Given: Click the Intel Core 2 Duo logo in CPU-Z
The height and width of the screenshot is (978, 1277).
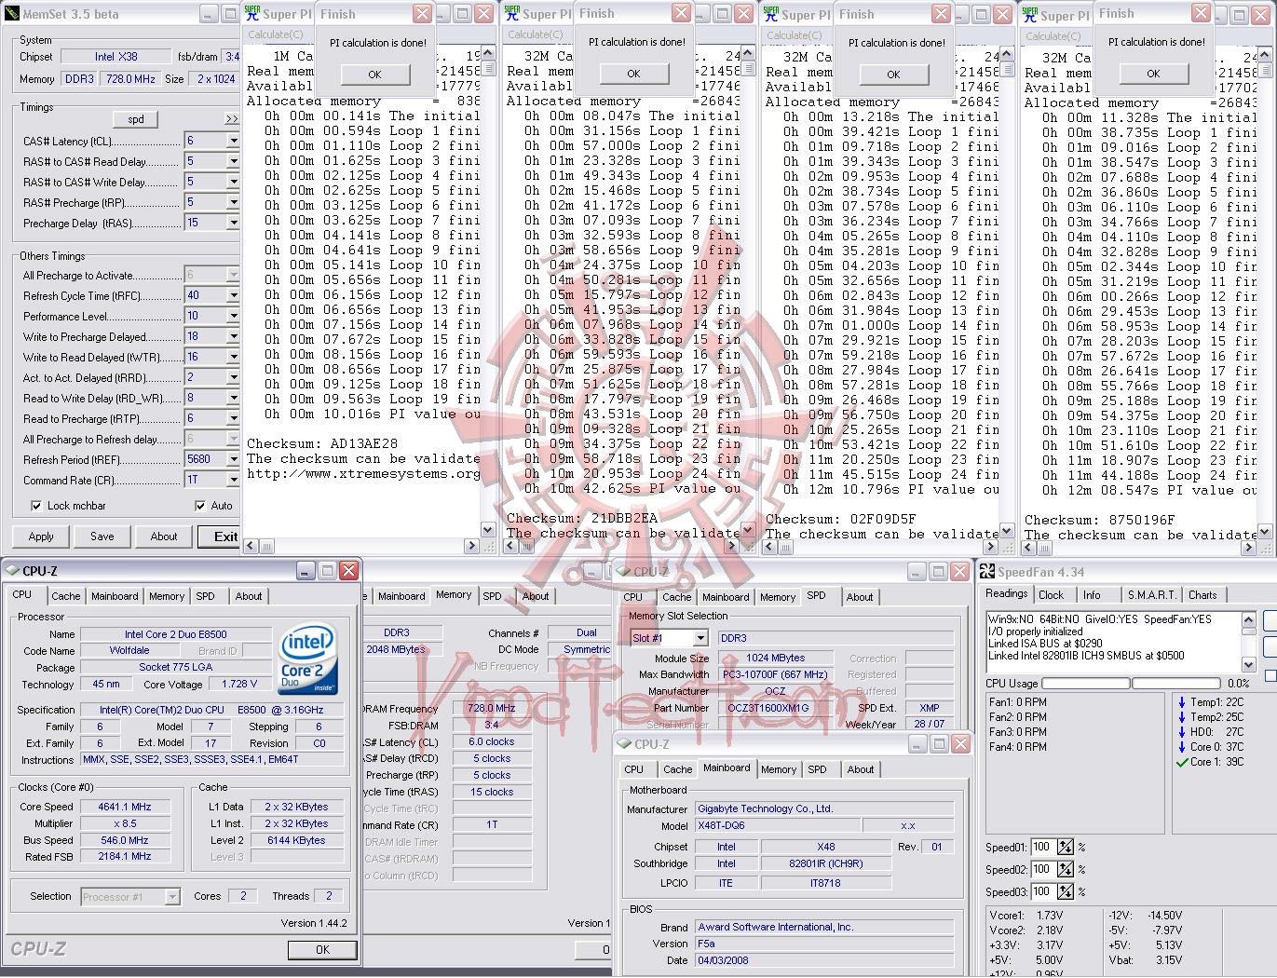Looking at the screenshot, I should [308, 660].
